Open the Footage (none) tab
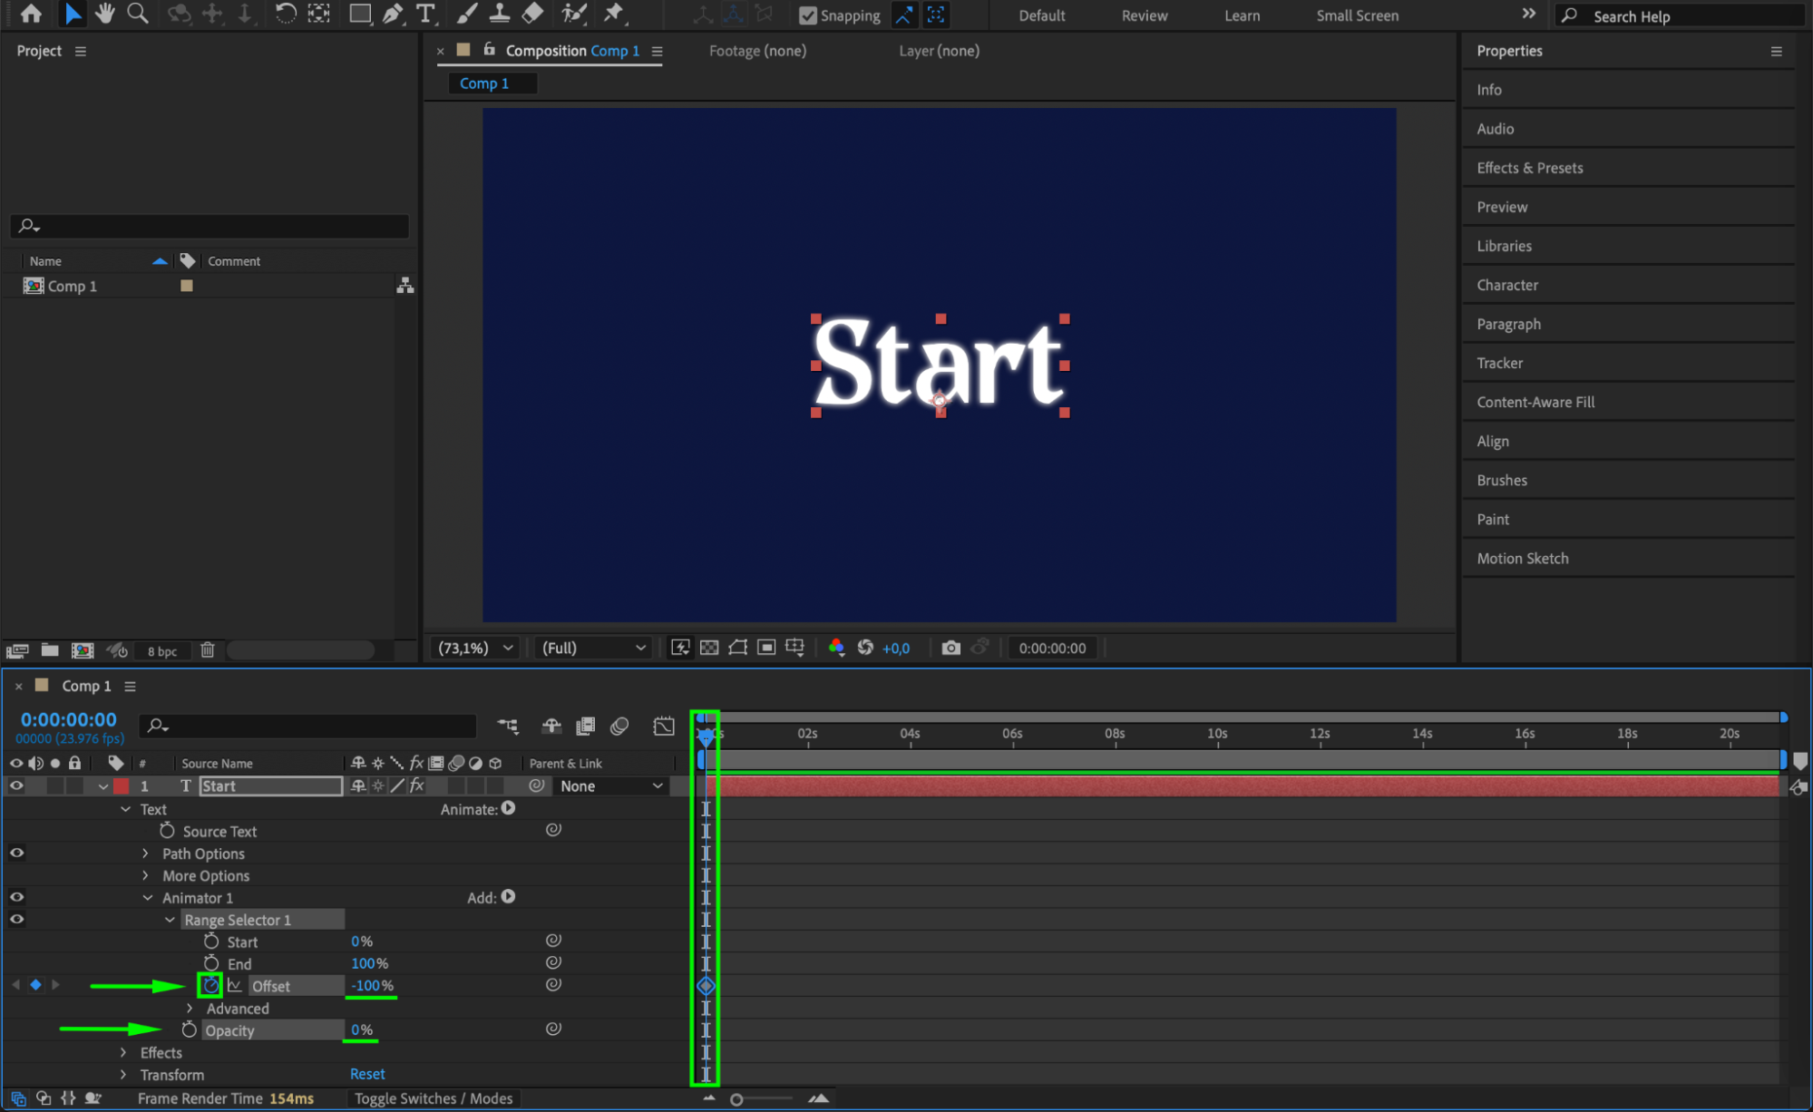This screenshot has height=1112, width=1813. tap(757, 51)
